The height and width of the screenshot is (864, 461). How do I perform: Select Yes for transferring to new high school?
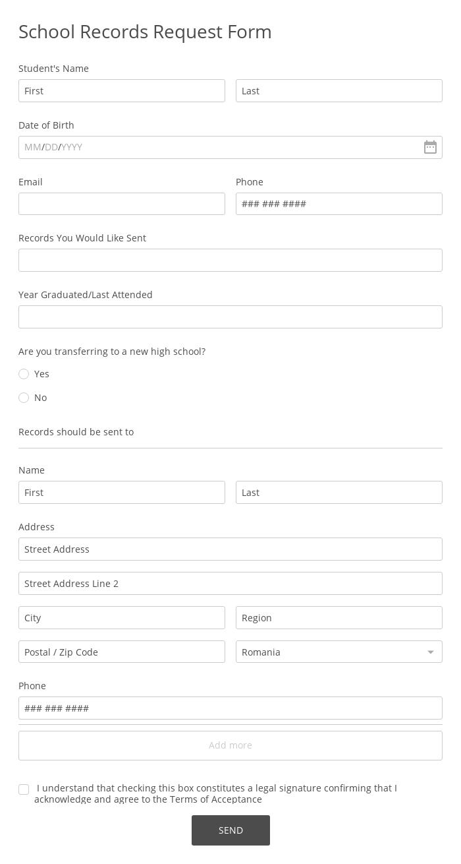24,374
